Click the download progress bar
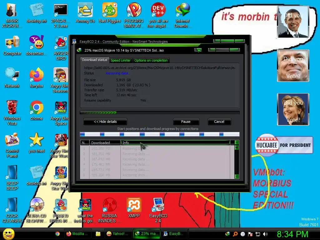320x240 pixels. [160, 112]
